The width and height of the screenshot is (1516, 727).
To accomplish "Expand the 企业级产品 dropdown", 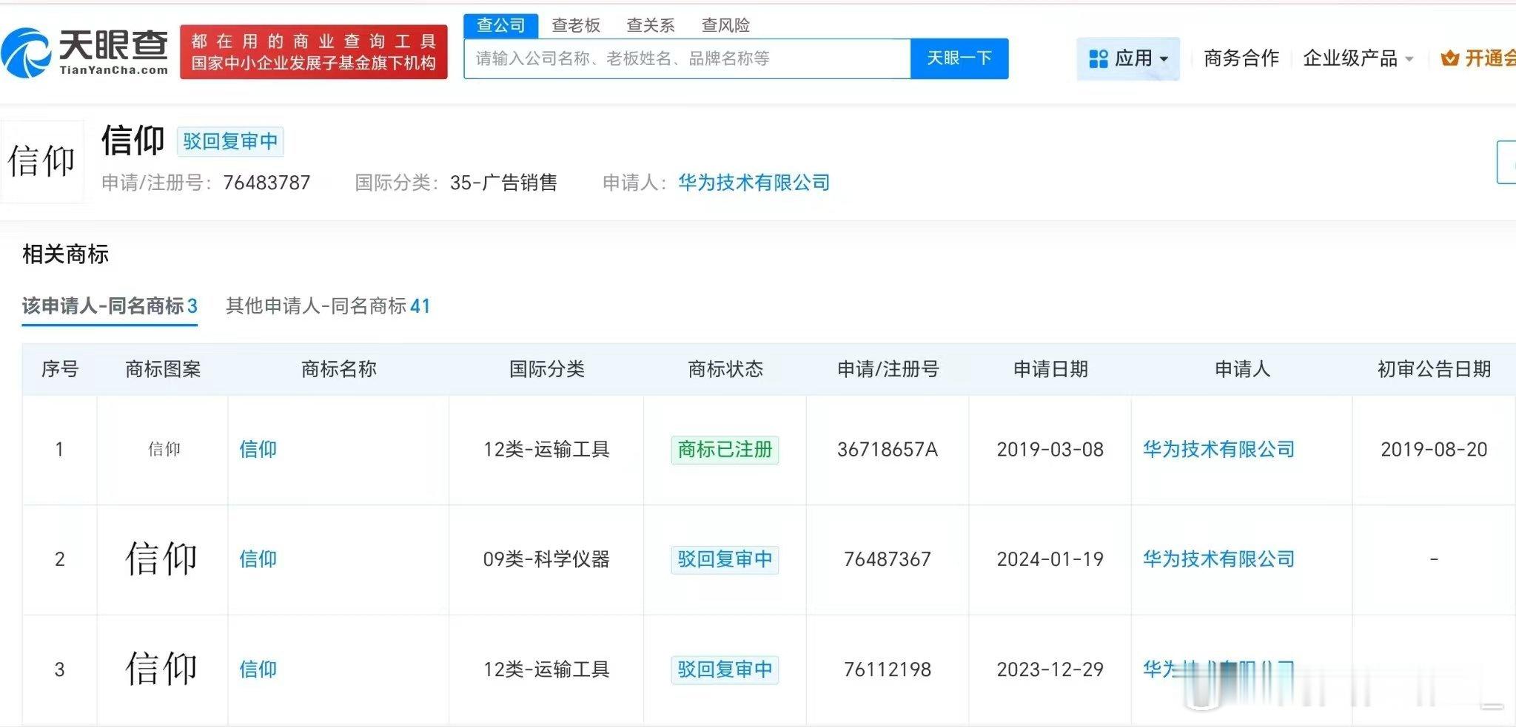I will 1358,58.
